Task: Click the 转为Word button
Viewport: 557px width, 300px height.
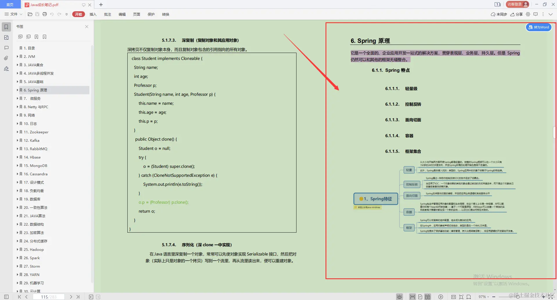Action: click(539, 27)
